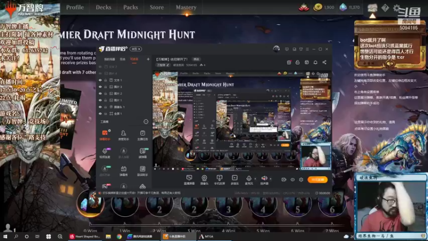Toggle visibility of the 摄像头 1 source

100,107
